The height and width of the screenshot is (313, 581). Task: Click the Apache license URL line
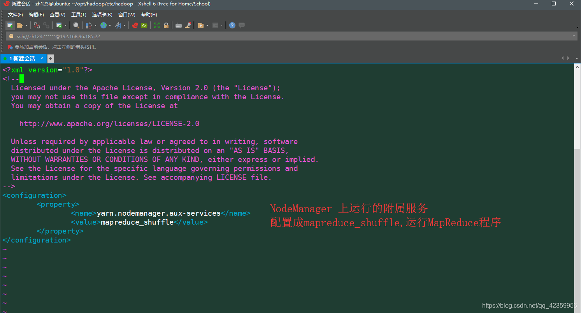point(109,124)
